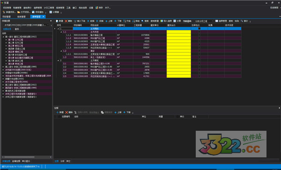Click 下移 in the list toolbar
Image resolution: width=281 pixels, height=170 pixels.
(x=118, y=21)
